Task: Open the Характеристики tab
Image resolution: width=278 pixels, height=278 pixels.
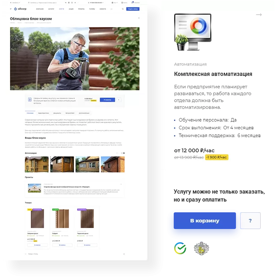Action: [x=43, y=113]
